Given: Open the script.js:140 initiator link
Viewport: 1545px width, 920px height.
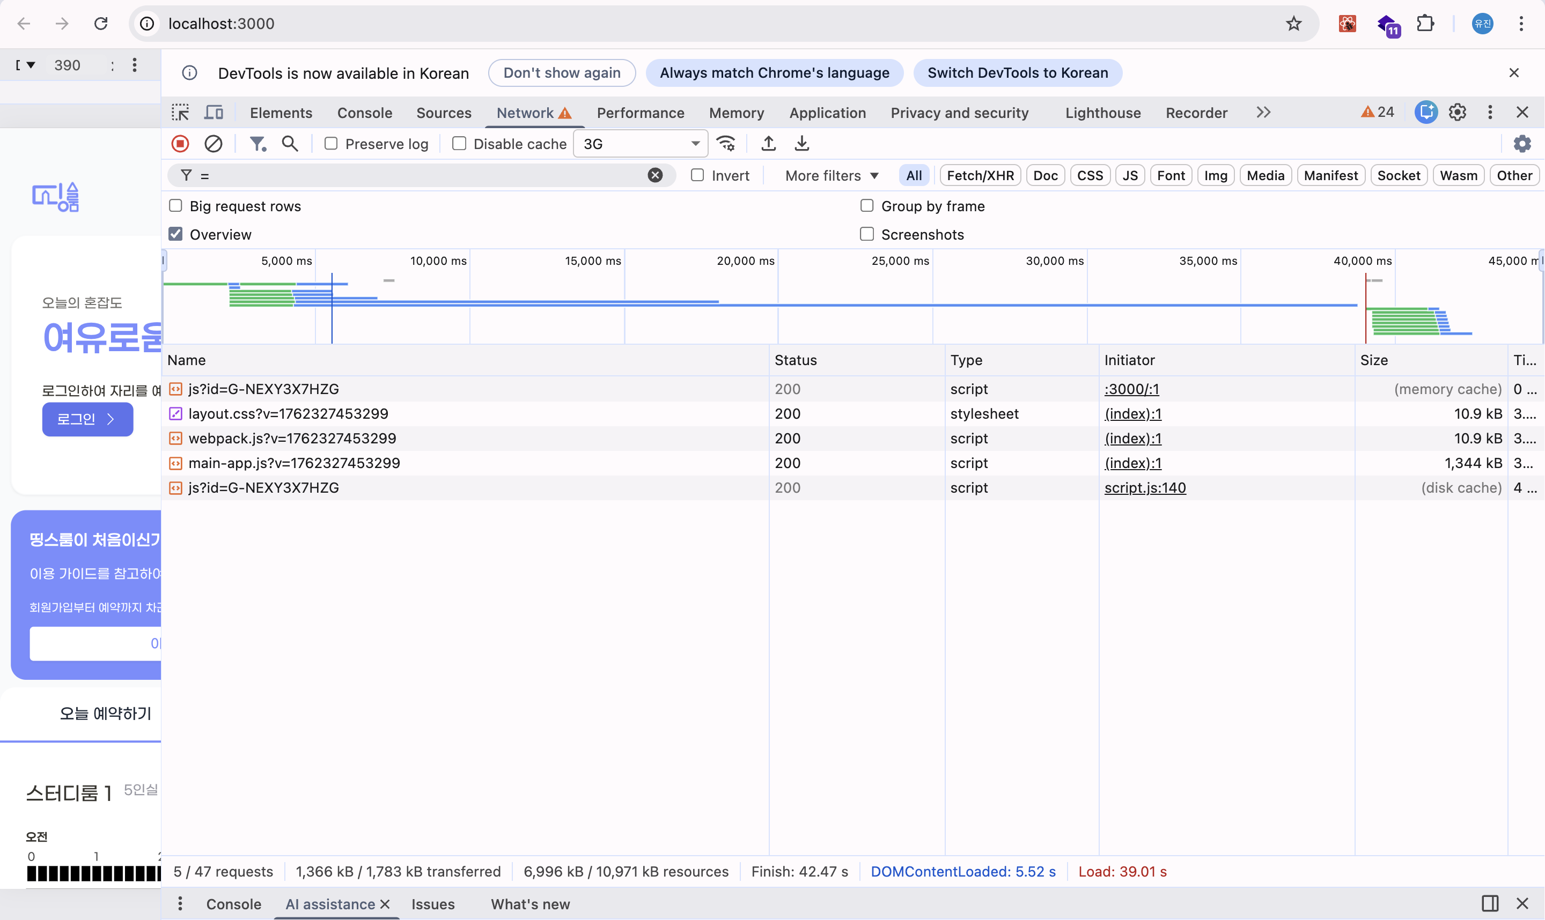Looking at the screenshot, I should coord(1145,488).
